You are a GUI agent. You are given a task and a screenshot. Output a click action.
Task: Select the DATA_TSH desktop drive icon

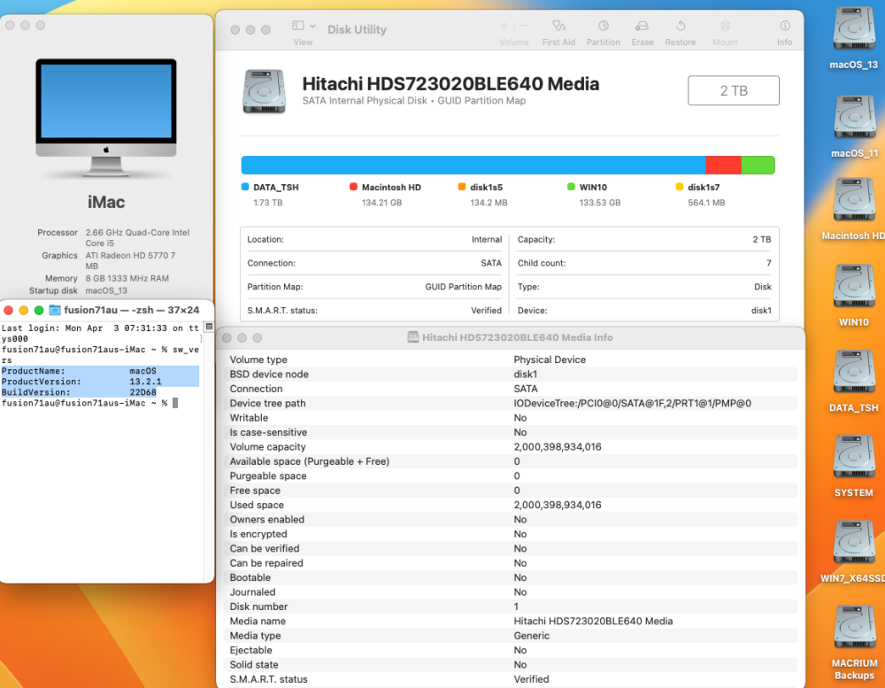click(x=854, y=373)
